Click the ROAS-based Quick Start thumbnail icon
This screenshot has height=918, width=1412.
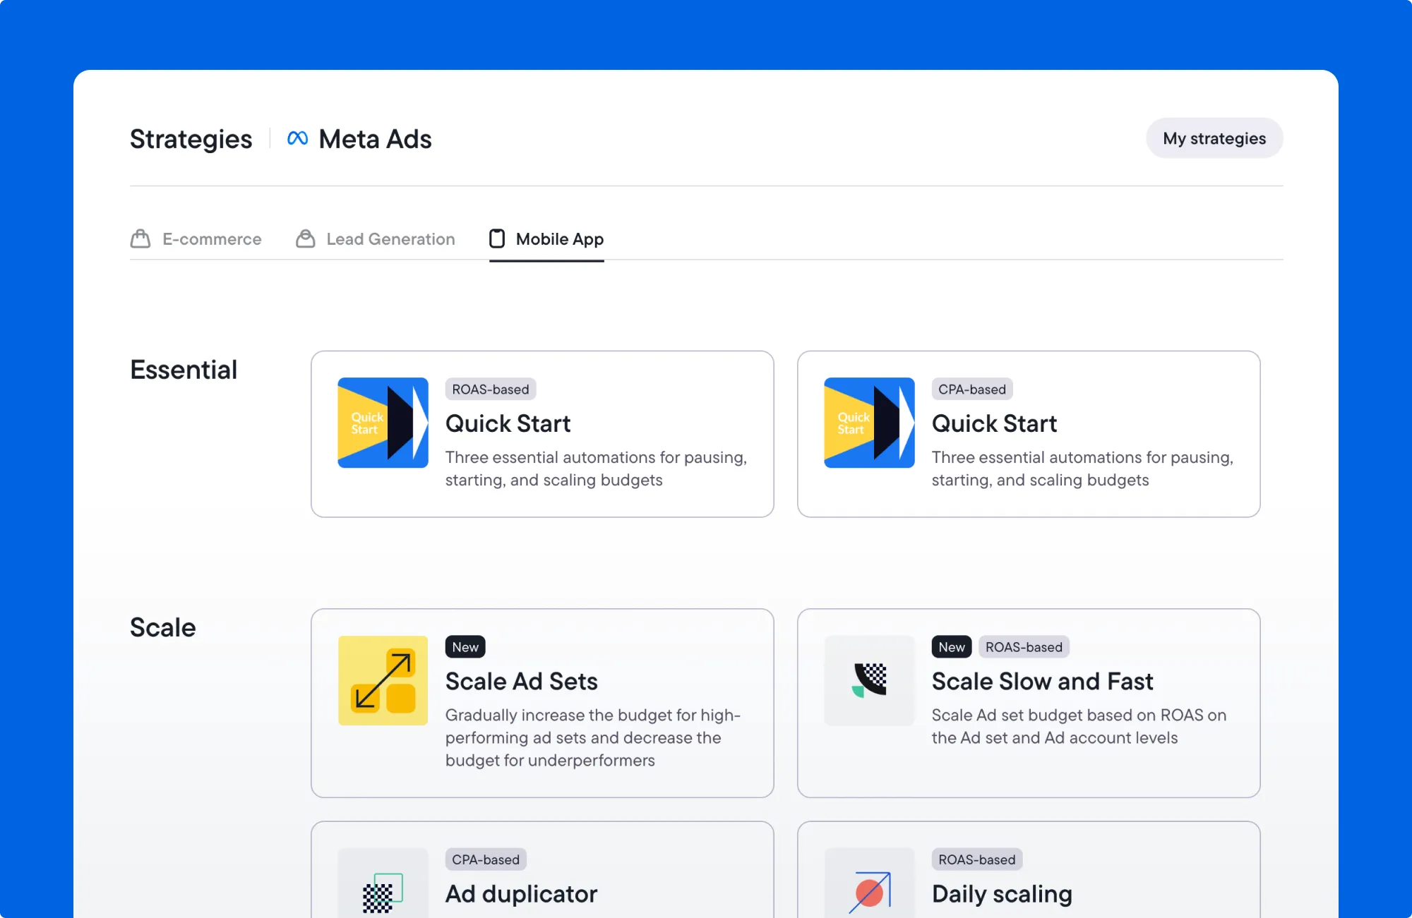pos(383,423)
